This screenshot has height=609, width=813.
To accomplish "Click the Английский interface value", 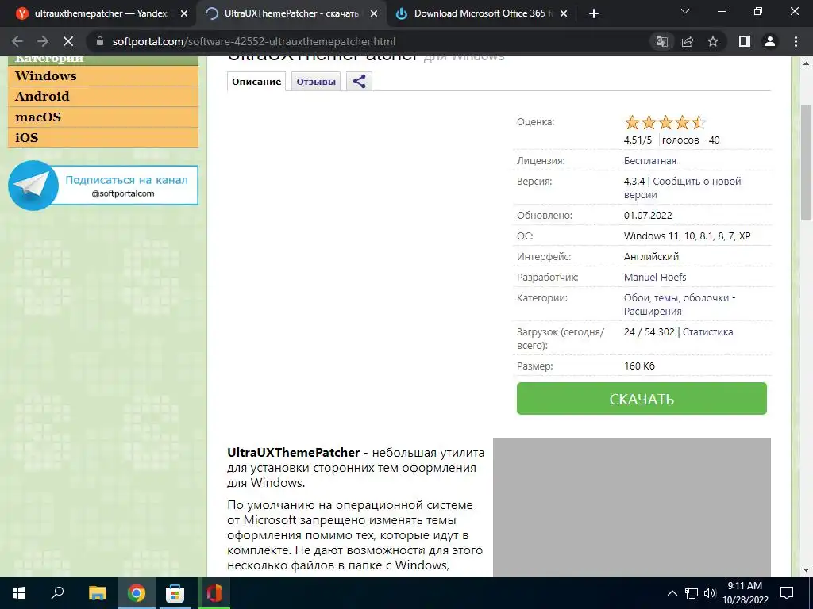I will (651, 256).
